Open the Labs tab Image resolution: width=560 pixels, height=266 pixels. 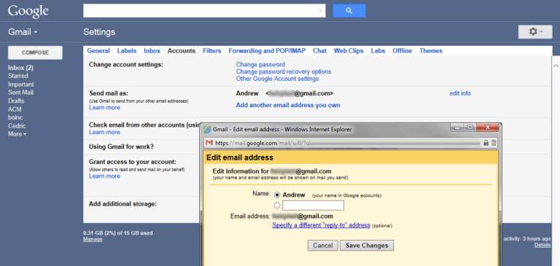tap(378, 51)
